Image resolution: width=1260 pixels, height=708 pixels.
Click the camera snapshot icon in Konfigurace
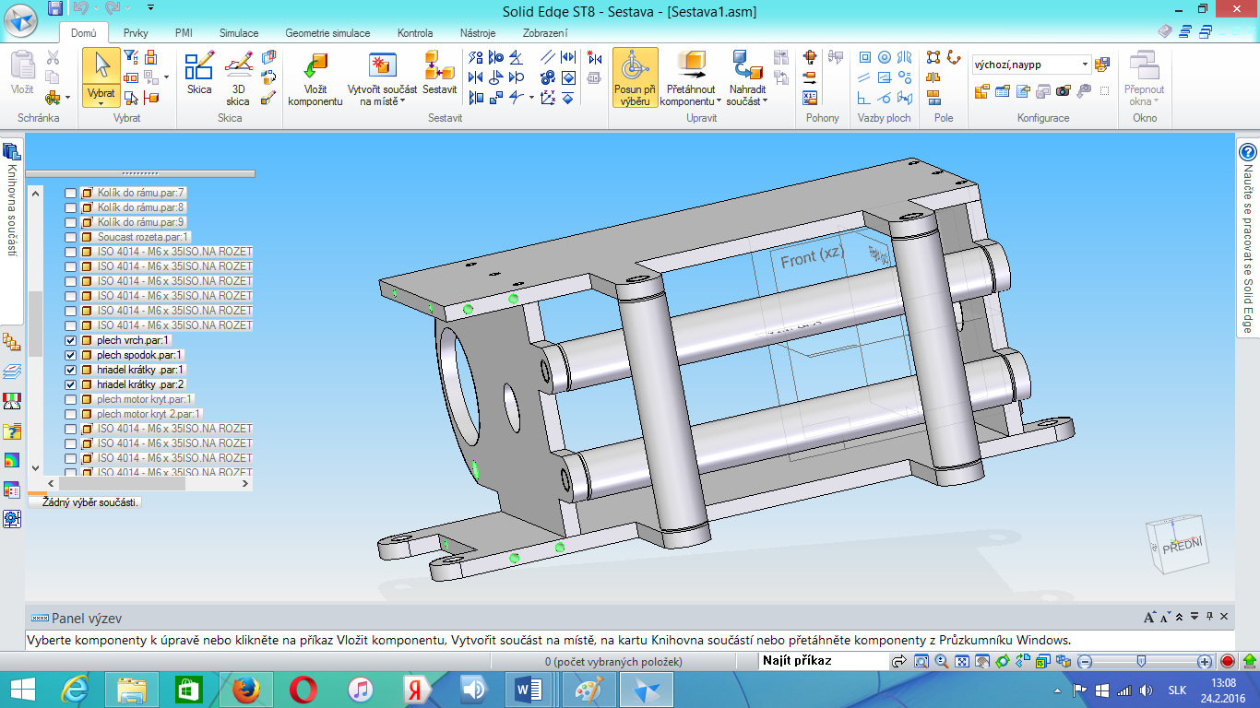point(1064,90)
